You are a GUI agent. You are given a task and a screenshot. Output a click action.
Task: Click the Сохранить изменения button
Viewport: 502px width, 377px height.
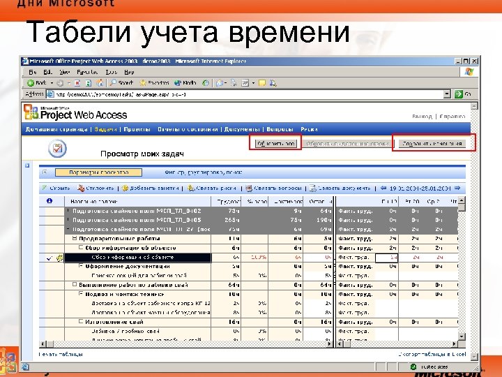[432, 144]
